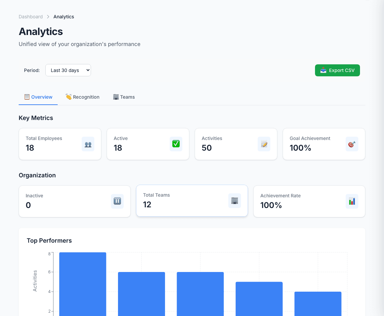Click the y-axis tick label '6'
The image size is (384, 316).
tap(49, 272)
